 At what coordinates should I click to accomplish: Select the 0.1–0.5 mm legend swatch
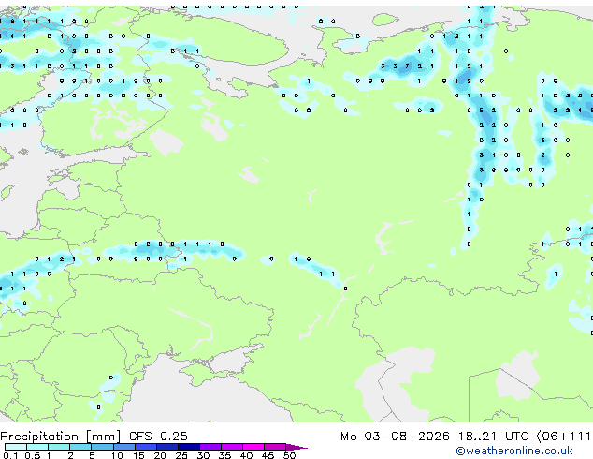tap(16, 447)
